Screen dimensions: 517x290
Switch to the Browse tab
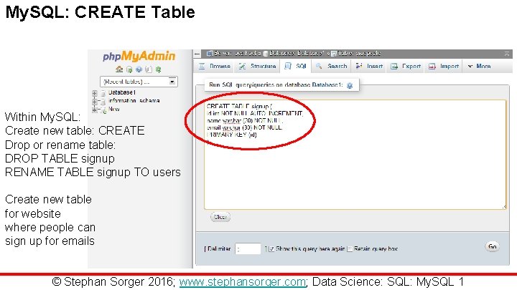(x=214, y=67)
